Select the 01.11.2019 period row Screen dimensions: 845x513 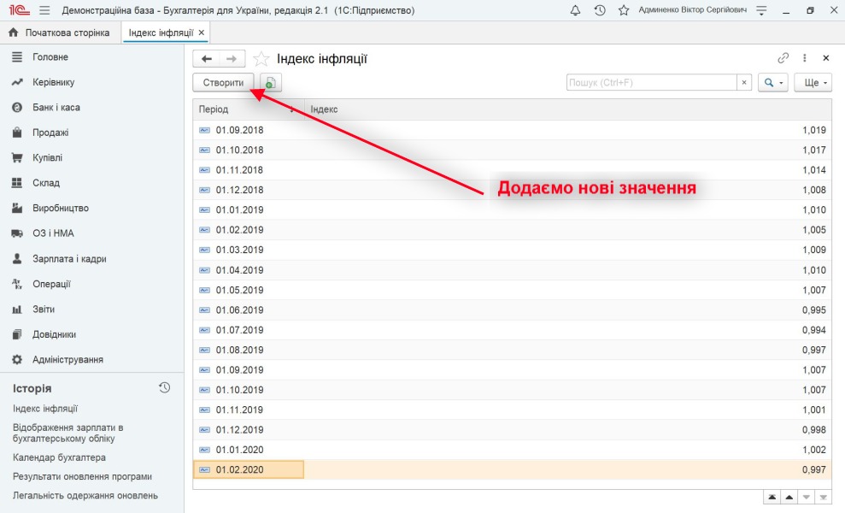(512, 410)
